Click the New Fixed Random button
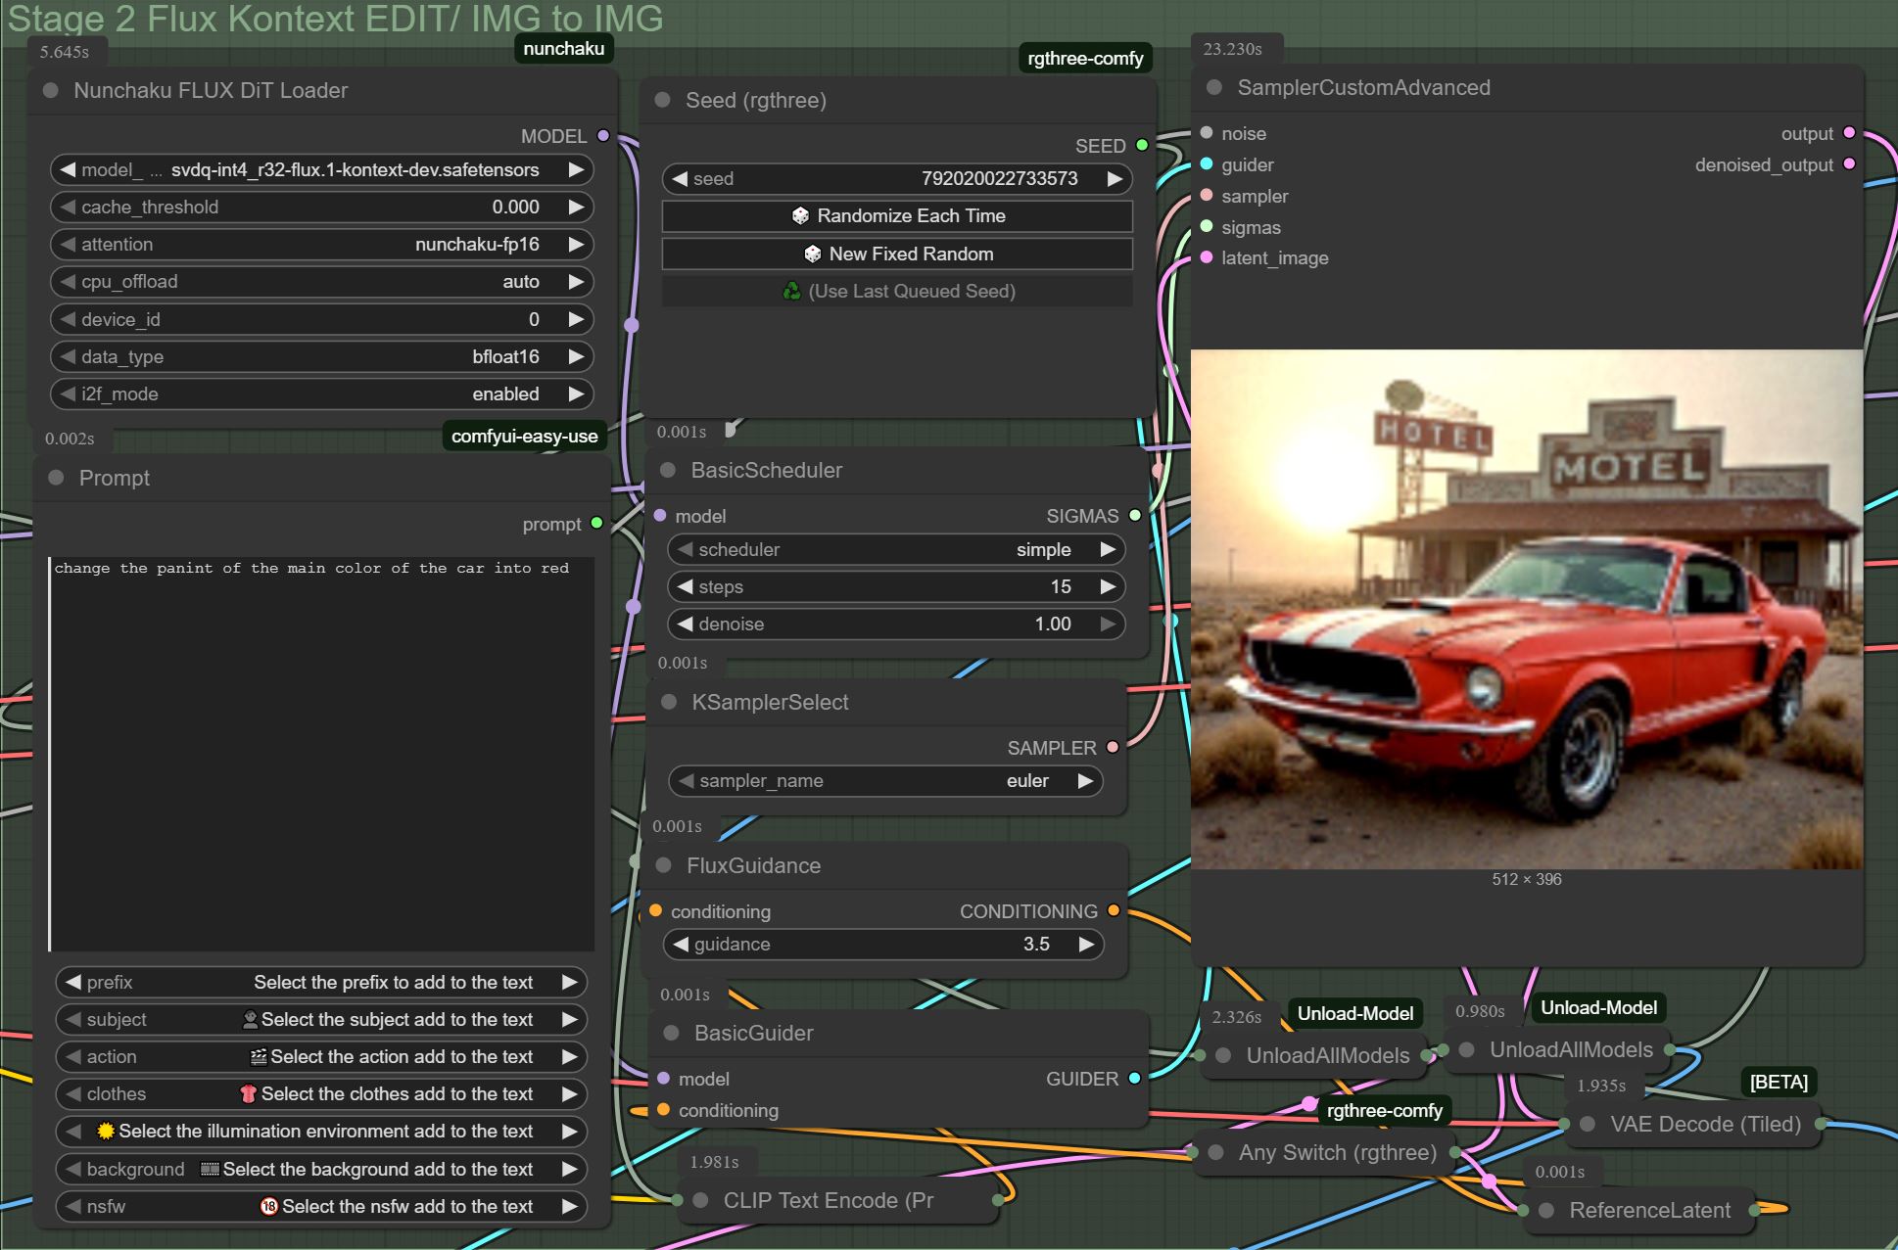The image size is (1898, 1250). (x=897, y=254)
